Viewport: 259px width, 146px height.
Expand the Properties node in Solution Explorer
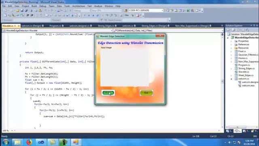[231, 41]
